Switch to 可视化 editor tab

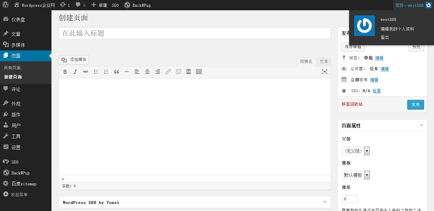point(306,62)
